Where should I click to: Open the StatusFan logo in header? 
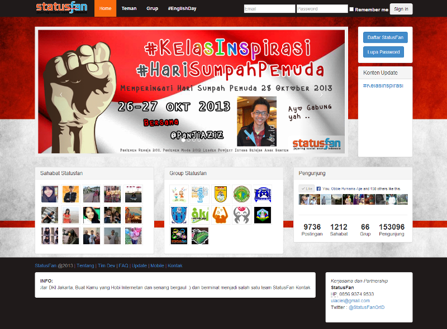coord(61,8)
